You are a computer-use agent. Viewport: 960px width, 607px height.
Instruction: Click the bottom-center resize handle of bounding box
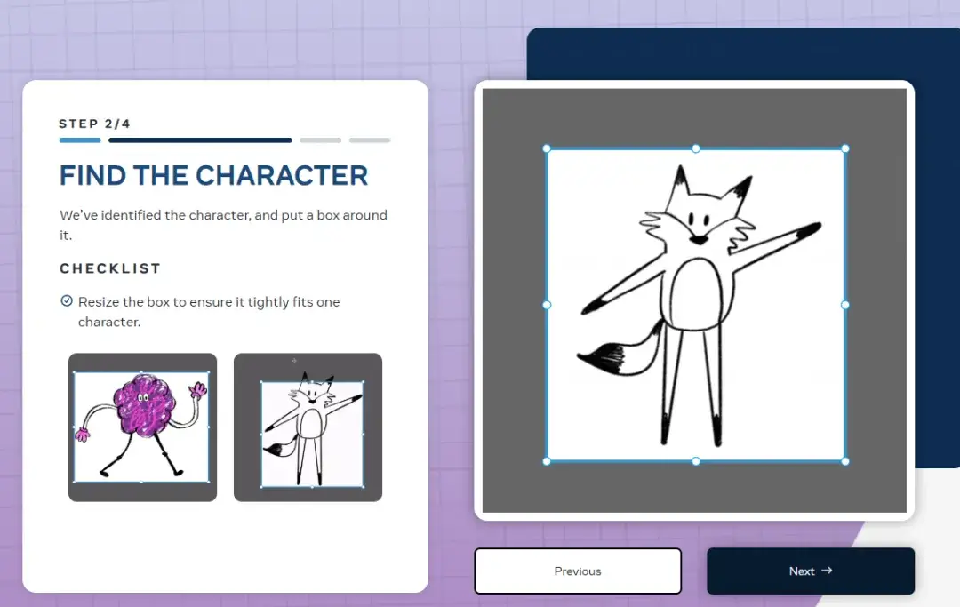[x=696, y=461]
